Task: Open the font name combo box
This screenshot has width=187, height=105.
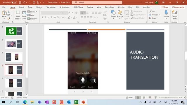Action: (x=51, y=13)
